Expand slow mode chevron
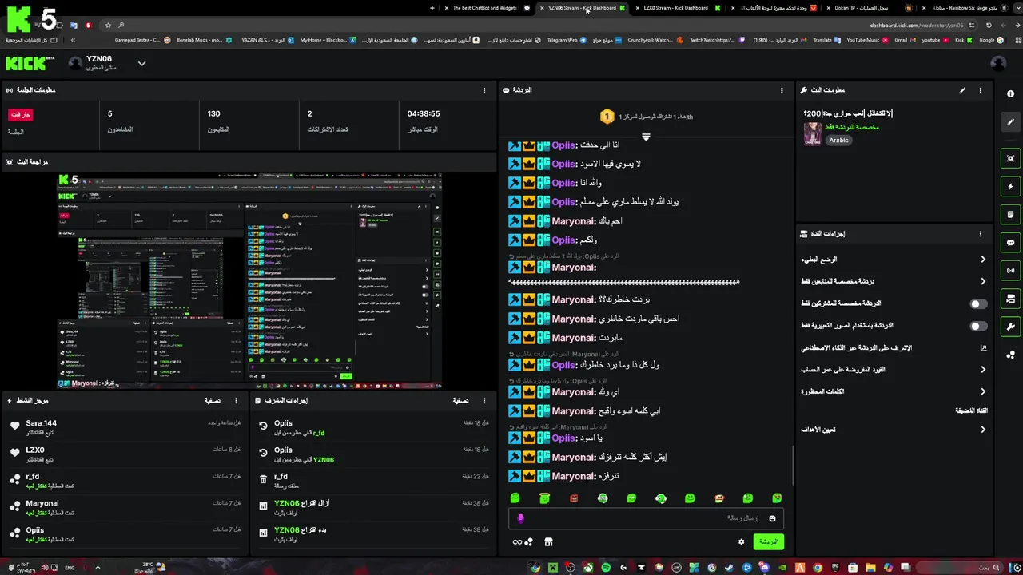1023x575 pixels. (x=983, y=260)
